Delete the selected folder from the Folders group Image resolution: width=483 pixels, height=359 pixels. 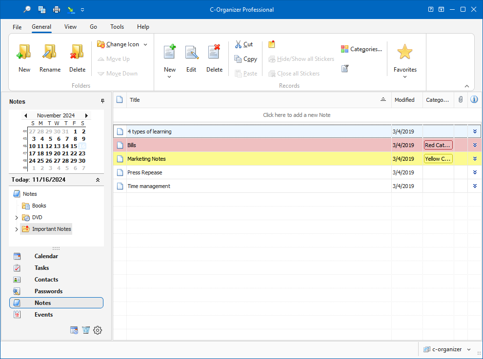click(77, 58)
